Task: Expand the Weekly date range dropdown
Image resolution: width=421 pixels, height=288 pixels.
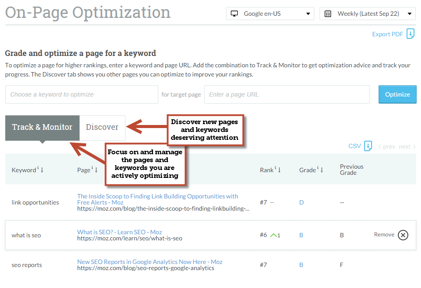Action: pos(367,14)
